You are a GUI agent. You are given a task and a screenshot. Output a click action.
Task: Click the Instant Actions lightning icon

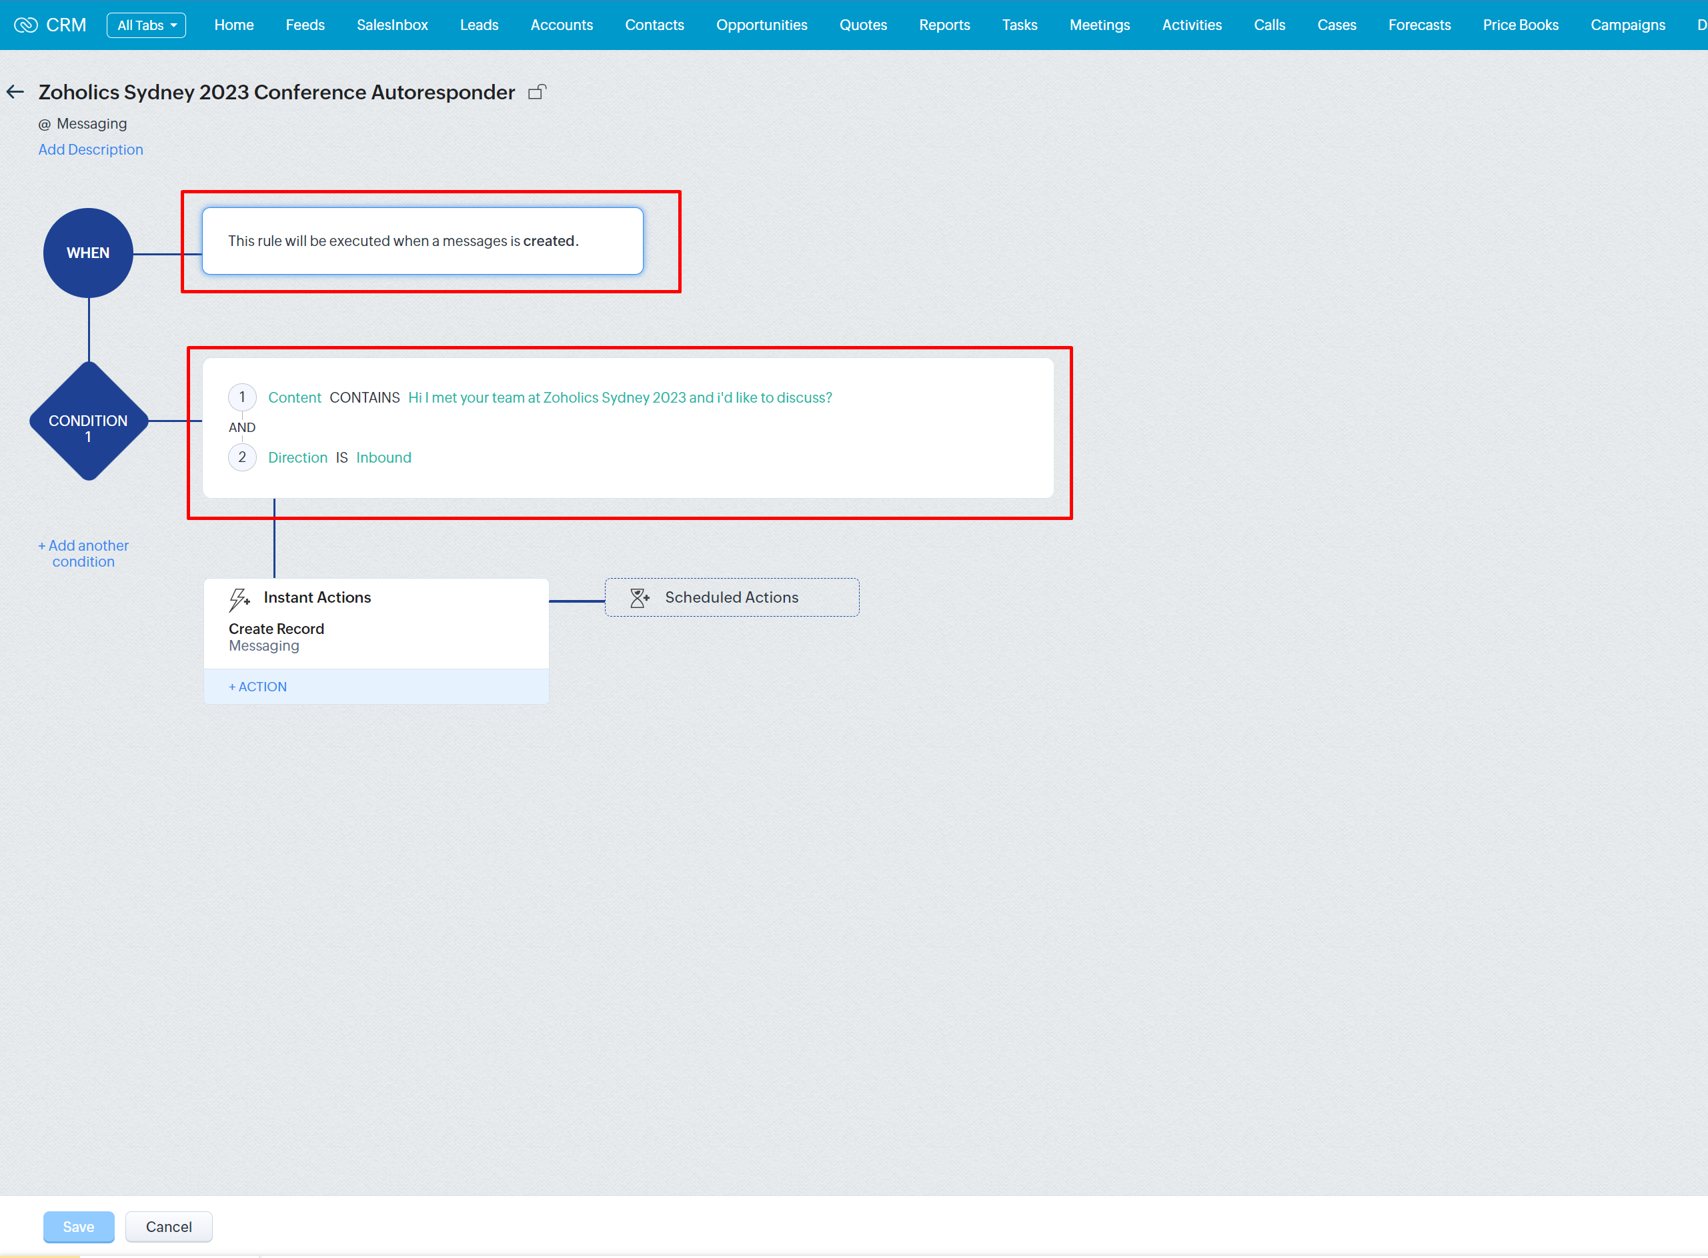point(239,599)
